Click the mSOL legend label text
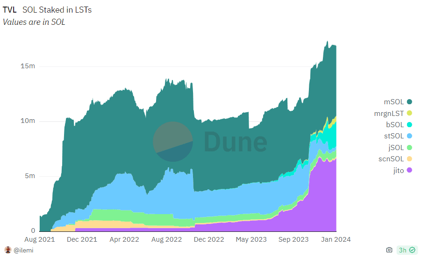This screenshot has width=422, height=259. (394, 102)
